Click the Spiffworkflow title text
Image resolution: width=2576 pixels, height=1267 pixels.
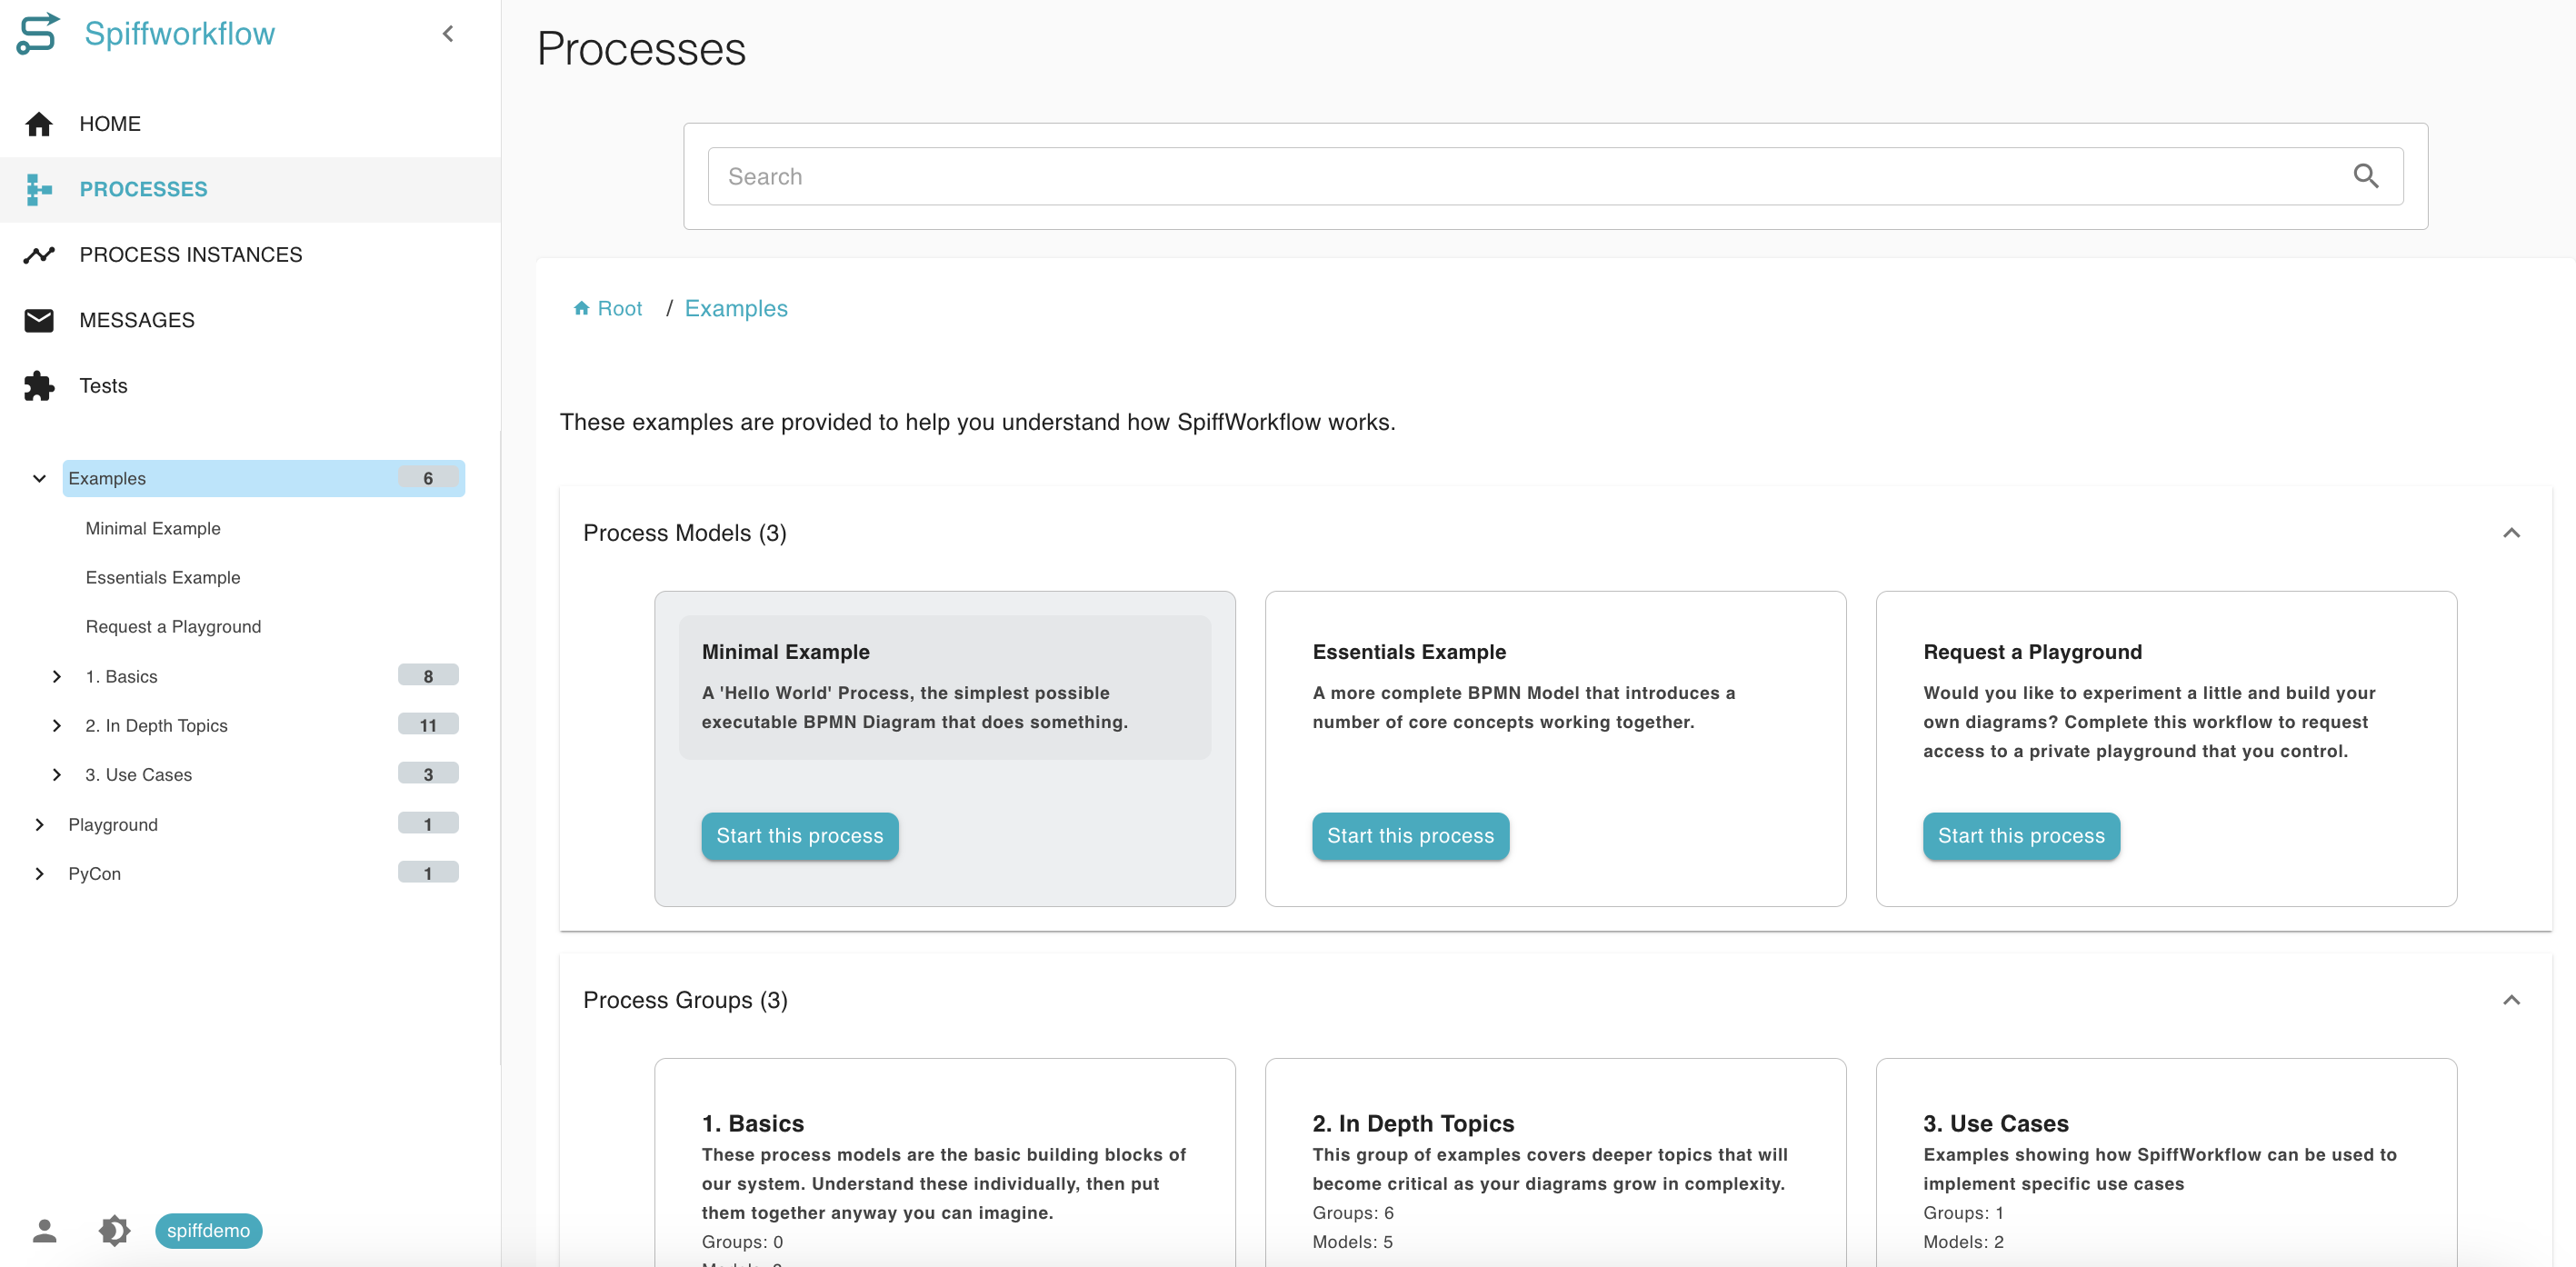(179, 34)
